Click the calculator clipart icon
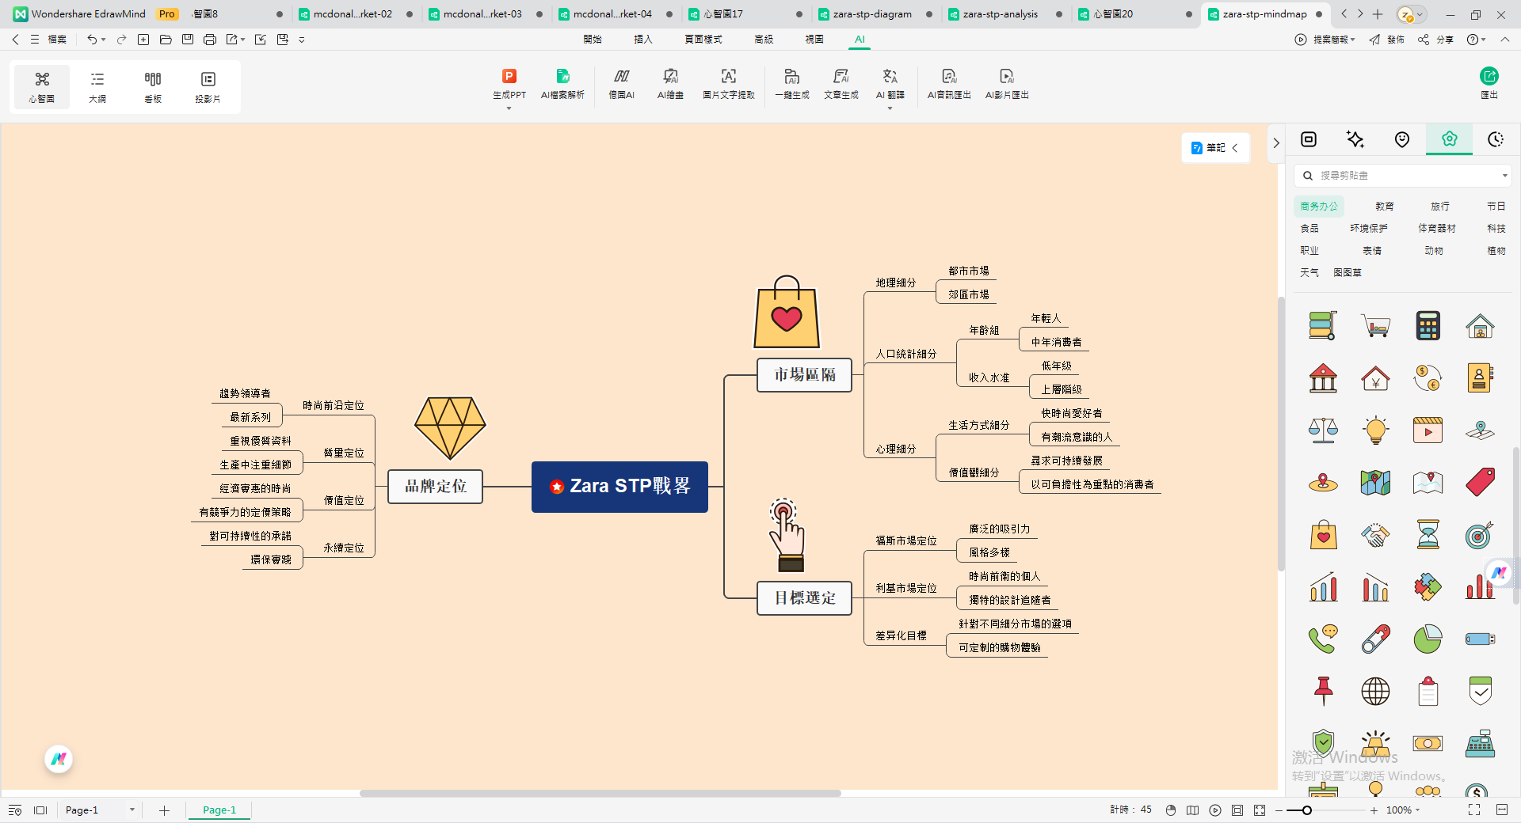The height and width of the screenshot is (823, 1521). click(x=1428, y=325)
